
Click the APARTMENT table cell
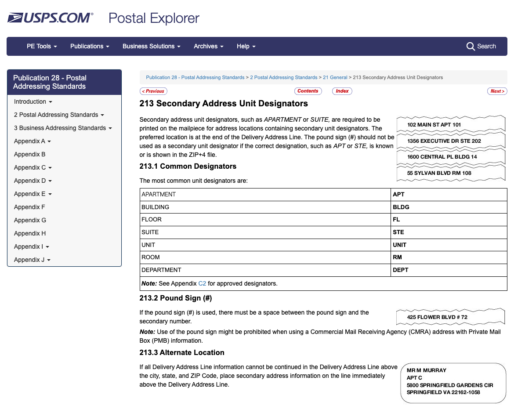click(x=265, y=194)
